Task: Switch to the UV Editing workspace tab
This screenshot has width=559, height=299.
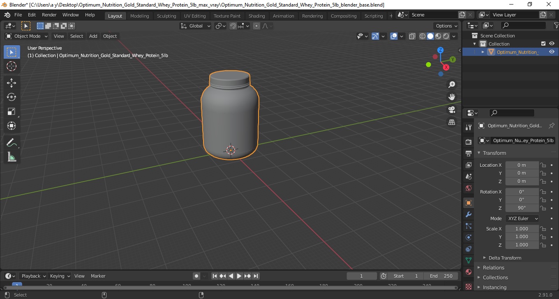Action: click(x=194, y=16)
